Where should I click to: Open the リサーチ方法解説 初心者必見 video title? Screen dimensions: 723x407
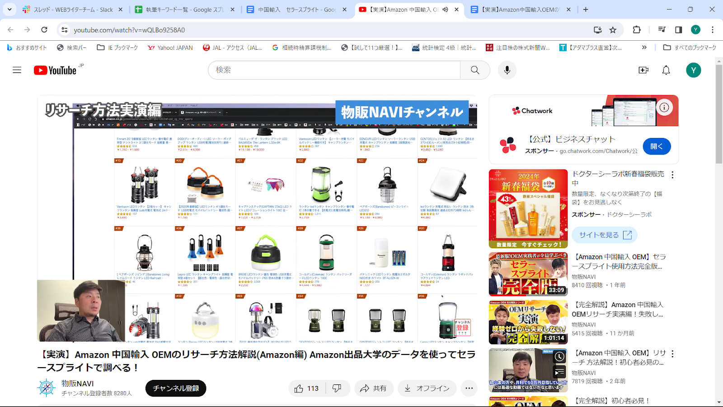point(619,358)
